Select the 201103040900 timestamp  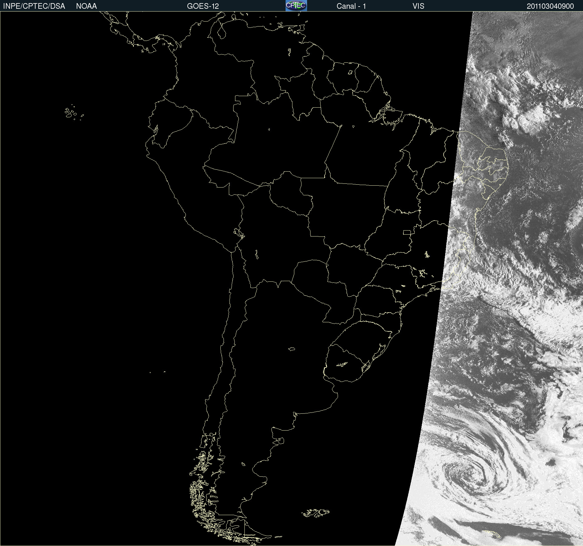(x=550, y=6)
